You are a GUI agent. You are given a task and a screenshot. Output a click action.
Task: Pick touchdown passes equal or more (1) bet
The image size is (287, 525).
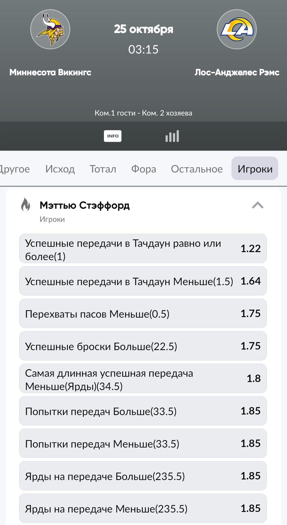(143, 249)
